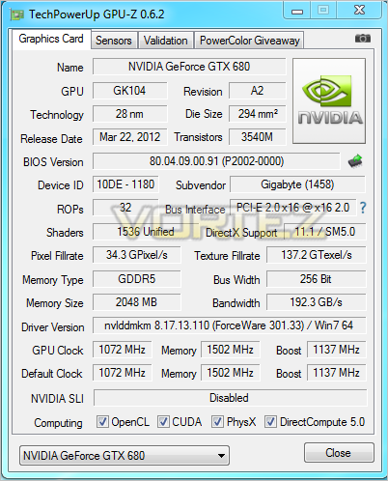Toggle the DirectCompute 5.0 checkbox
This screenshot has width=388, height=481.
pyautogui.click(x=270, y=421)
